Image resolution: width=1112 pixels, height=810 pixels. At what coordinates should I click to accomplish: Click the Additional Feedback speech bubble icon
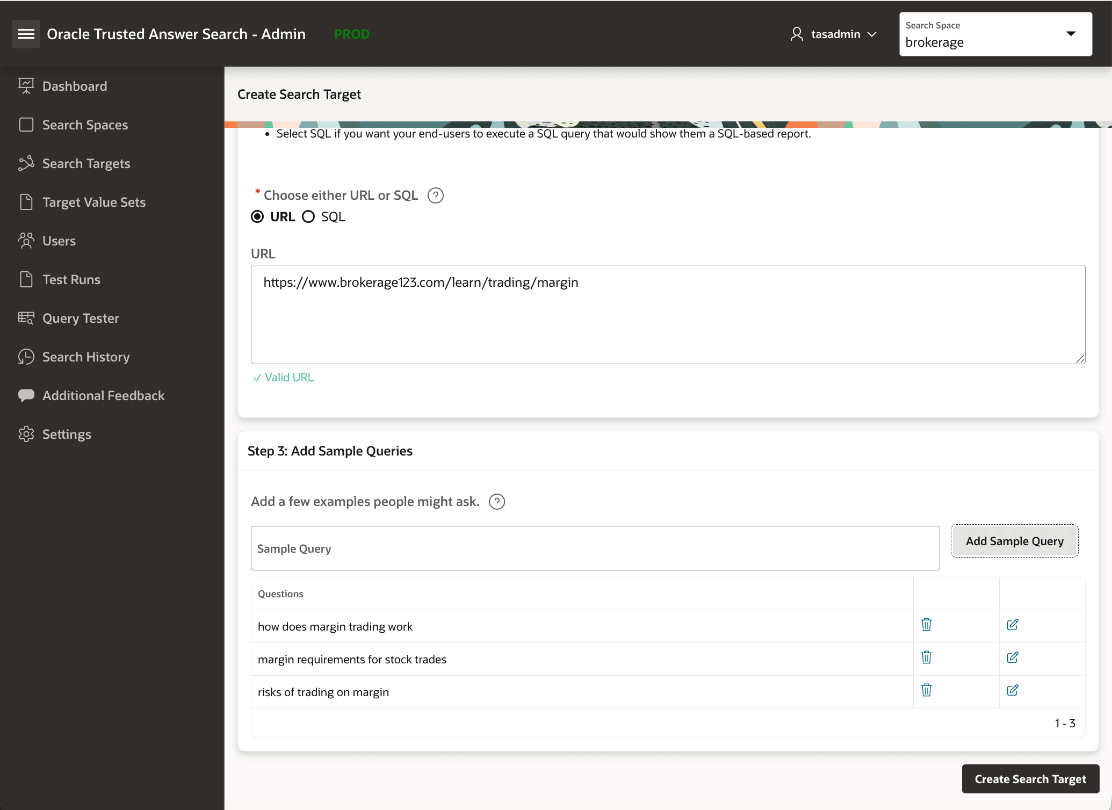[x=26, y=395]
